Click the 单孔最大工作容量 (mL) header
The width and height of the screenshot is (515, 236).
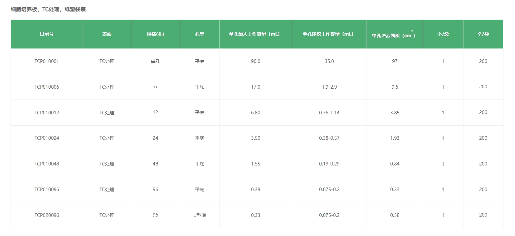coord(256,34)
